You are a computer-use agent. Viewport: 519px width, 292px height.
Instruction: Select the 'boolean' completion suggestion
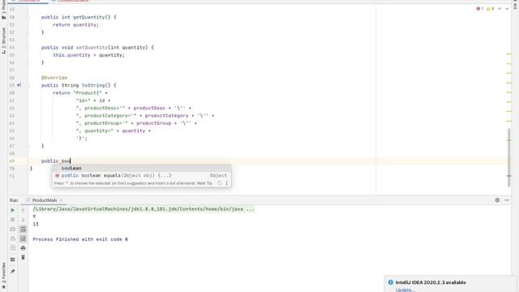pos(142,168)
